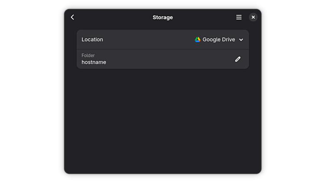The width and height of the screenshot is (326, 183).
Task: Click the empty space between Location and Google Drive
Action: coord(147,39)
